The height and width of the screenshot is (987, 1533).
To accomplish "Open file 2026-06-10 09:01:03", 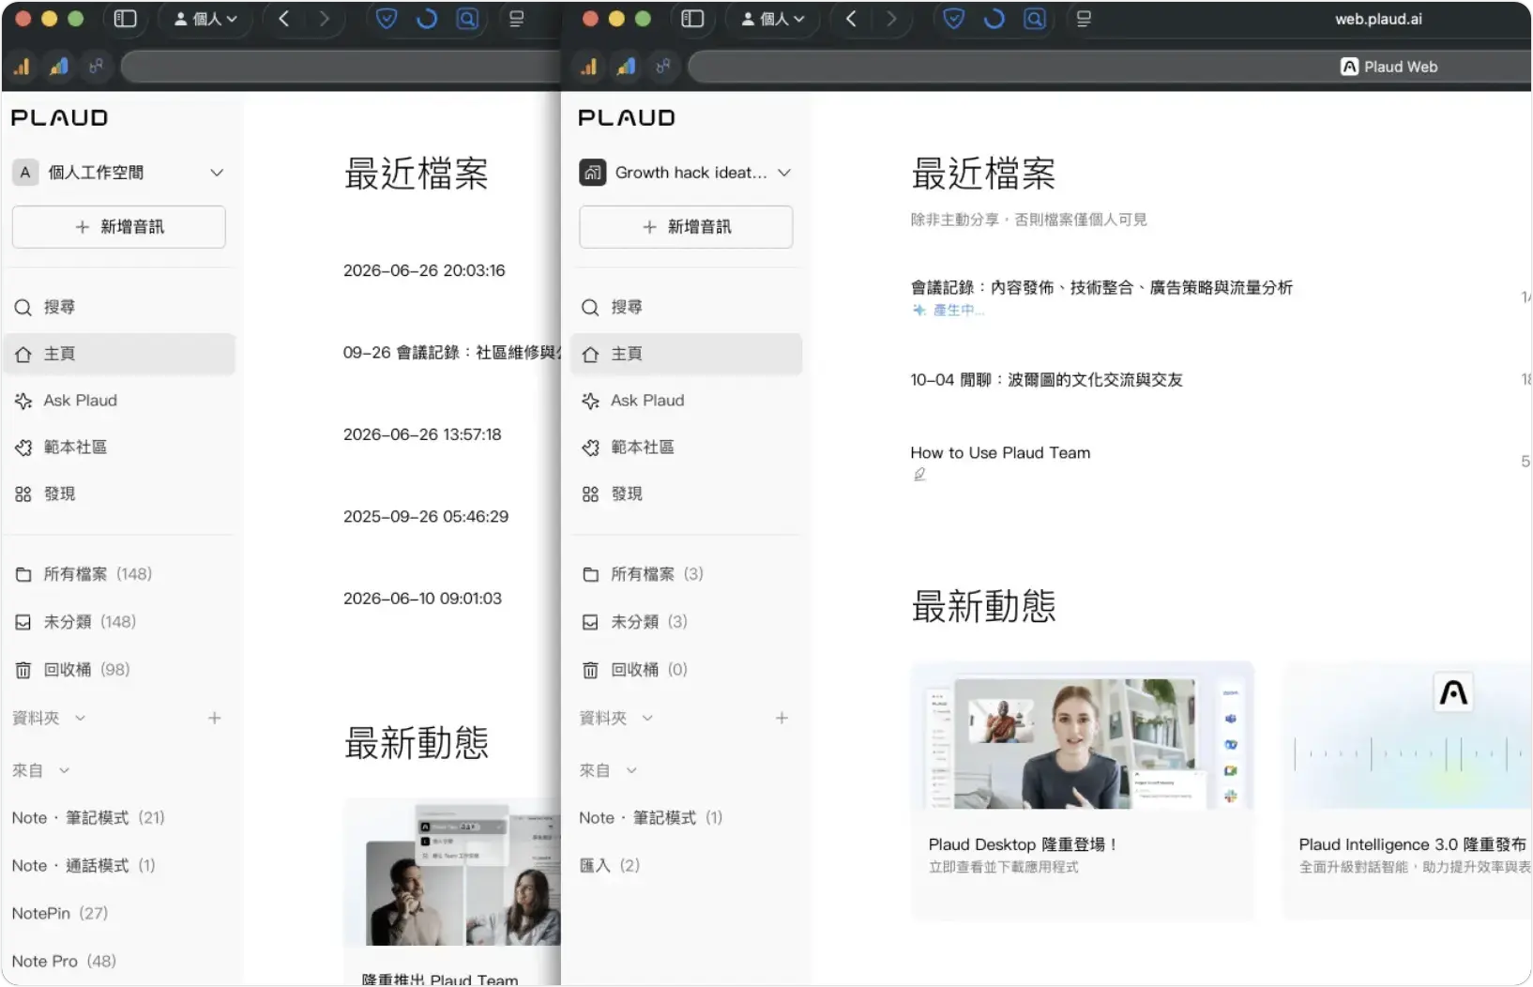I will coord(422,599).
